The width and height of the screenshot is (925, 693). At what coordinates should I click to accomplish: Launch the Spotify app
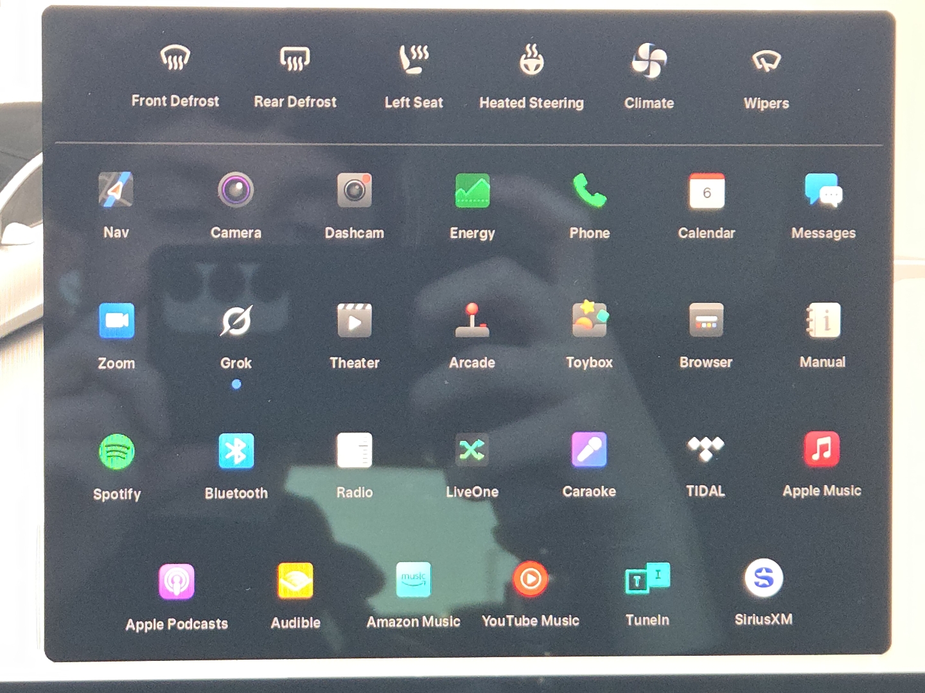click(x=116, y=452)
